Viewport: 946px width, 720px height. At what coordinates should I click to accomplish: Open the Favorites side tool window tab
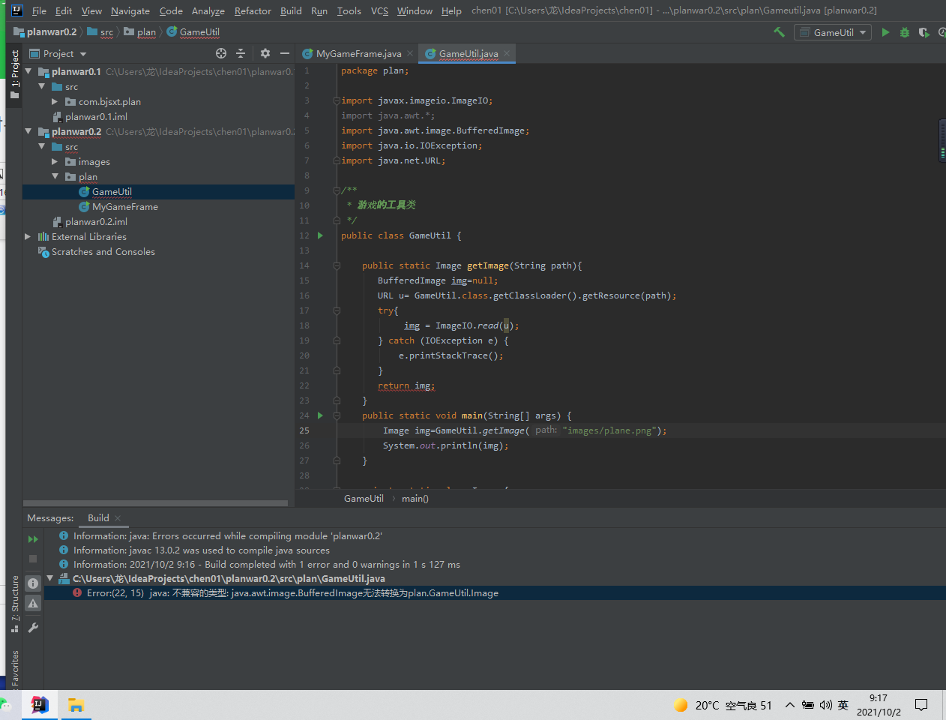(x=14, y=669)
